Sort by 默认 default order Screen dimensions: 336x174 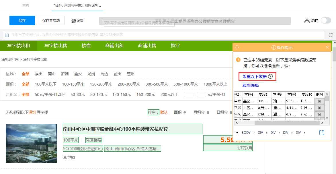click(x=164, y=112)
